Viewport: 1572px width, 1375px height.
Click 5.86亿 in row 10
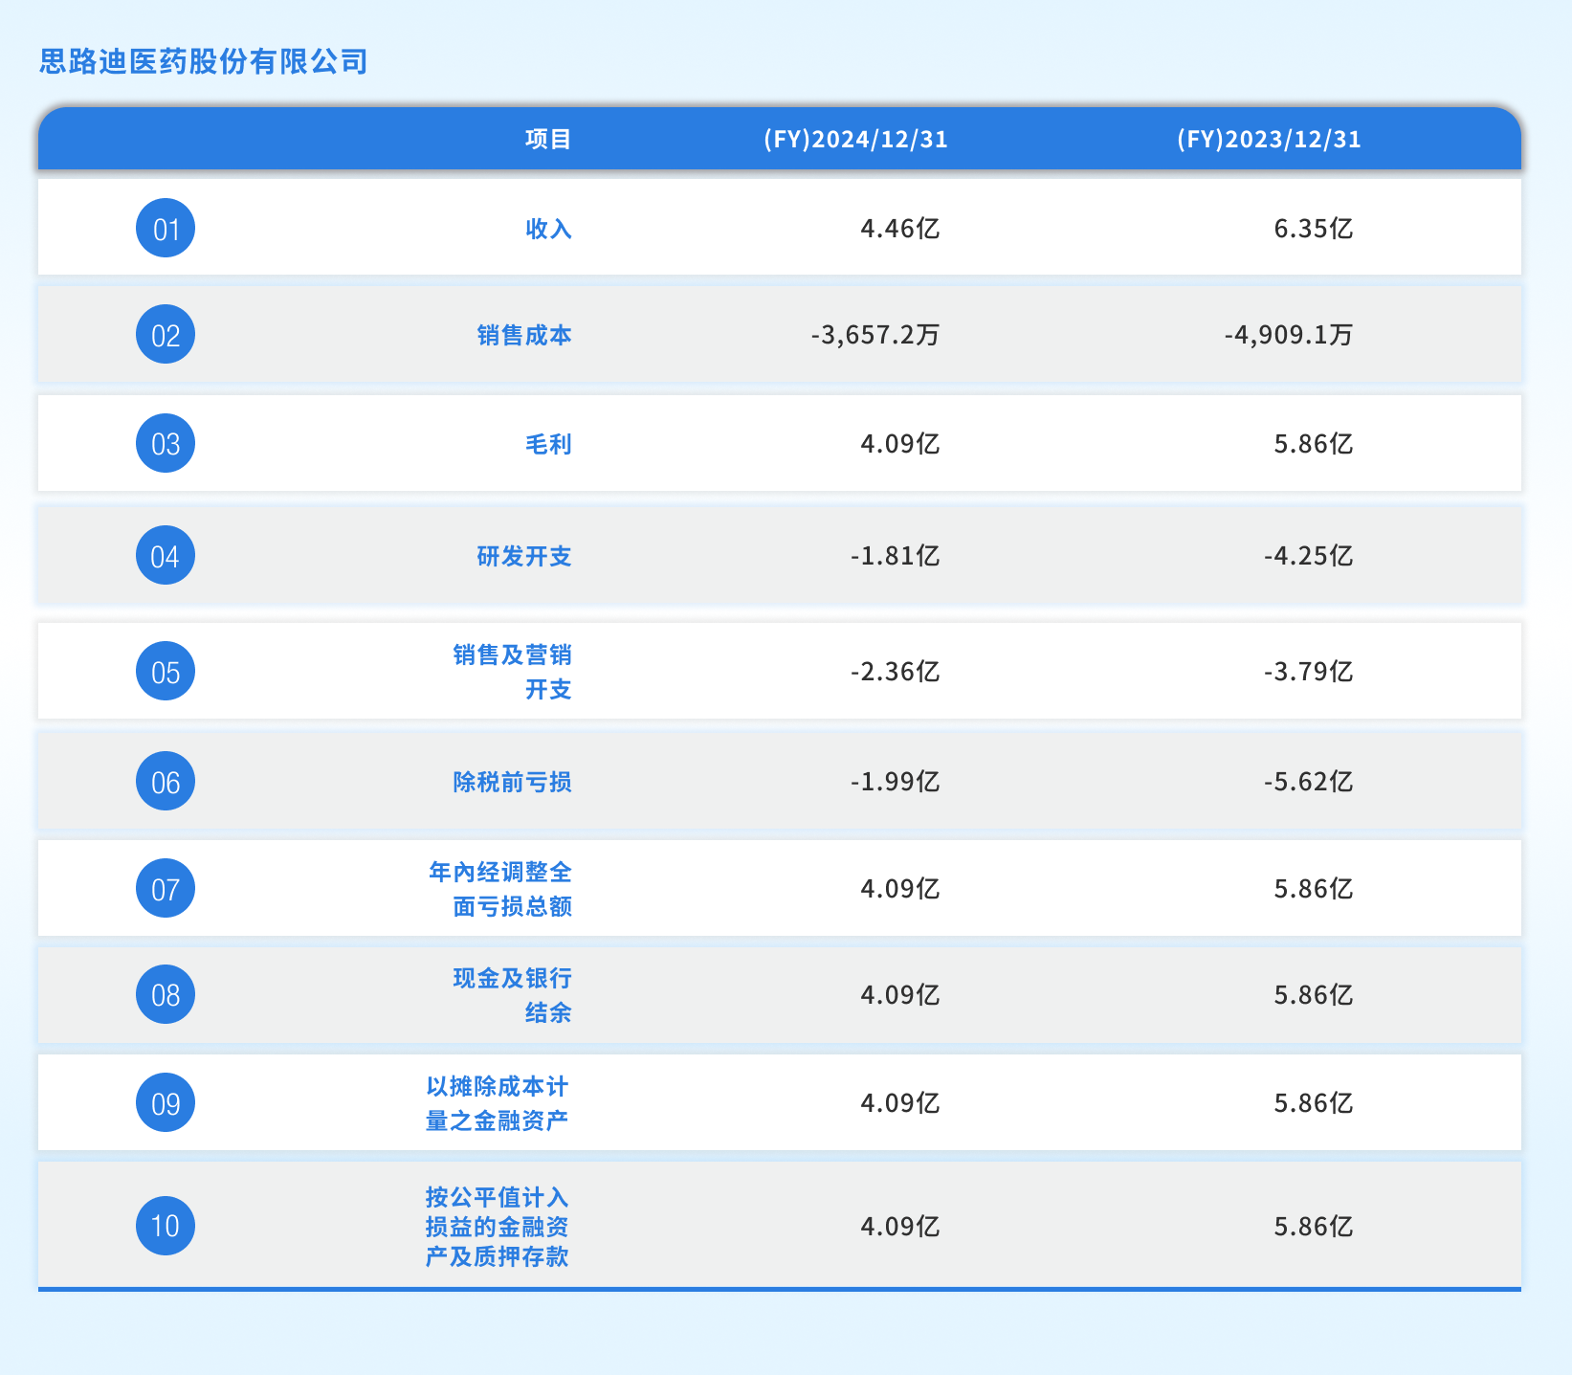click(x=1314, y=1226)
